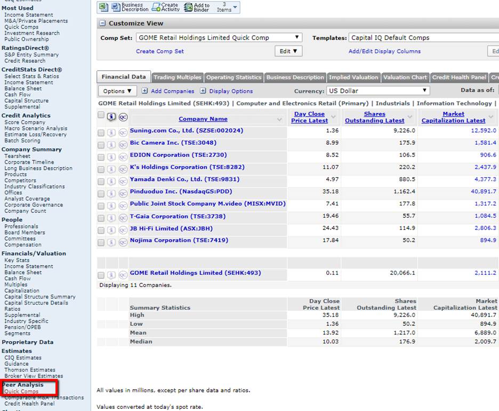Open the Implied Valuation tab
The image size is (499, 411).
pos(353,77)
